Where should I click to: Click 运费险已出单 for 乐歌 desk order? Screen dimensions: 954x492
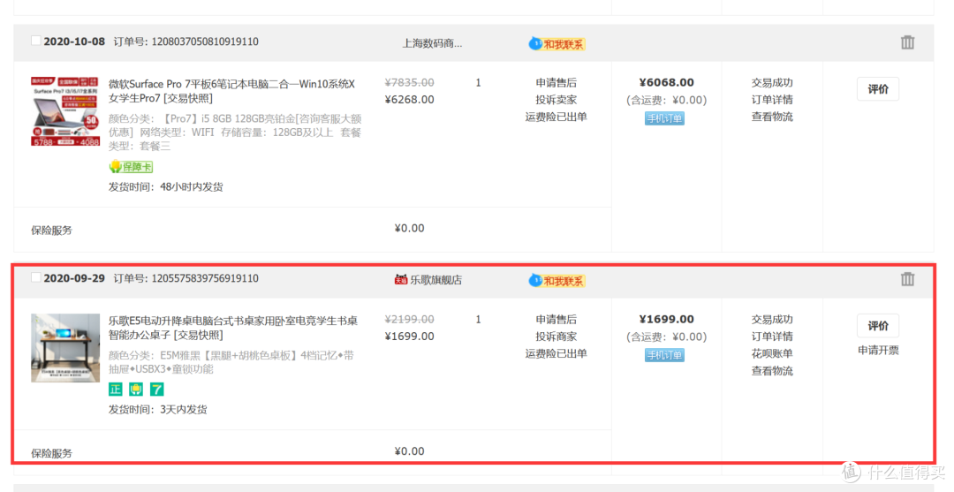(x=556, y=353)
